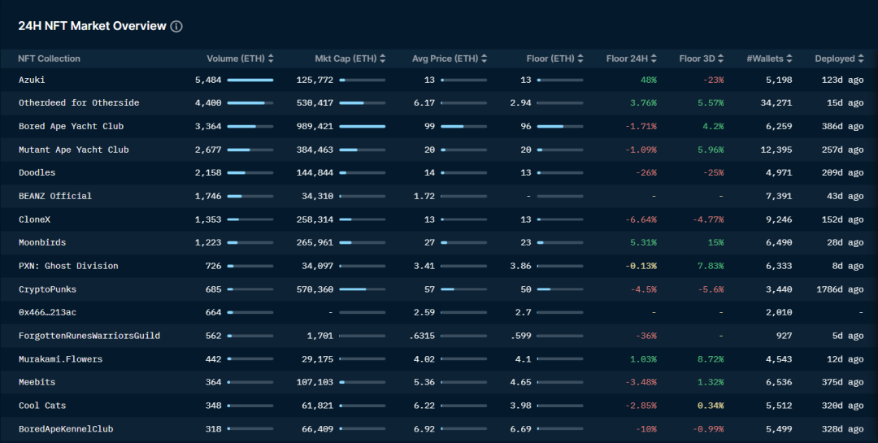Click the Azuki volume bar indicator
878x443 pixels.
250,80
